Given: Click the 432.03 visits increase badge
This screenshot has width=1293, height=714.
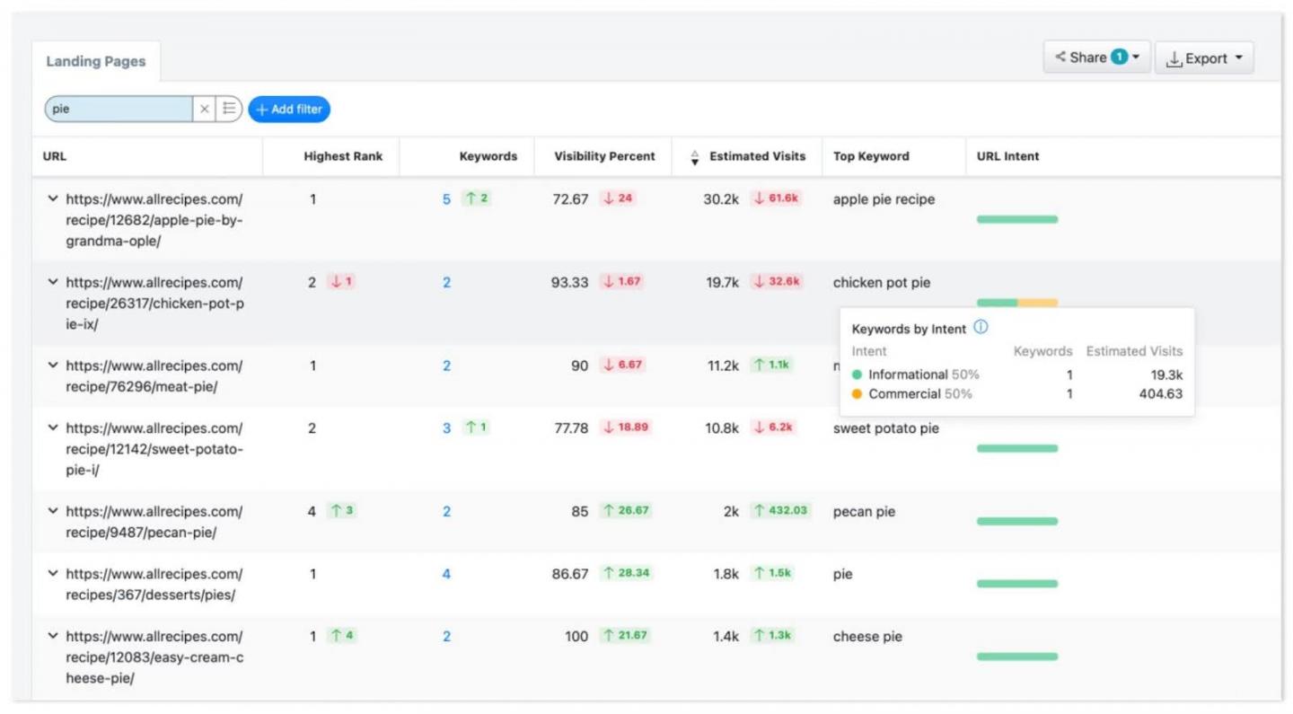Looking at the screenshot, I should tap(780, 510).
